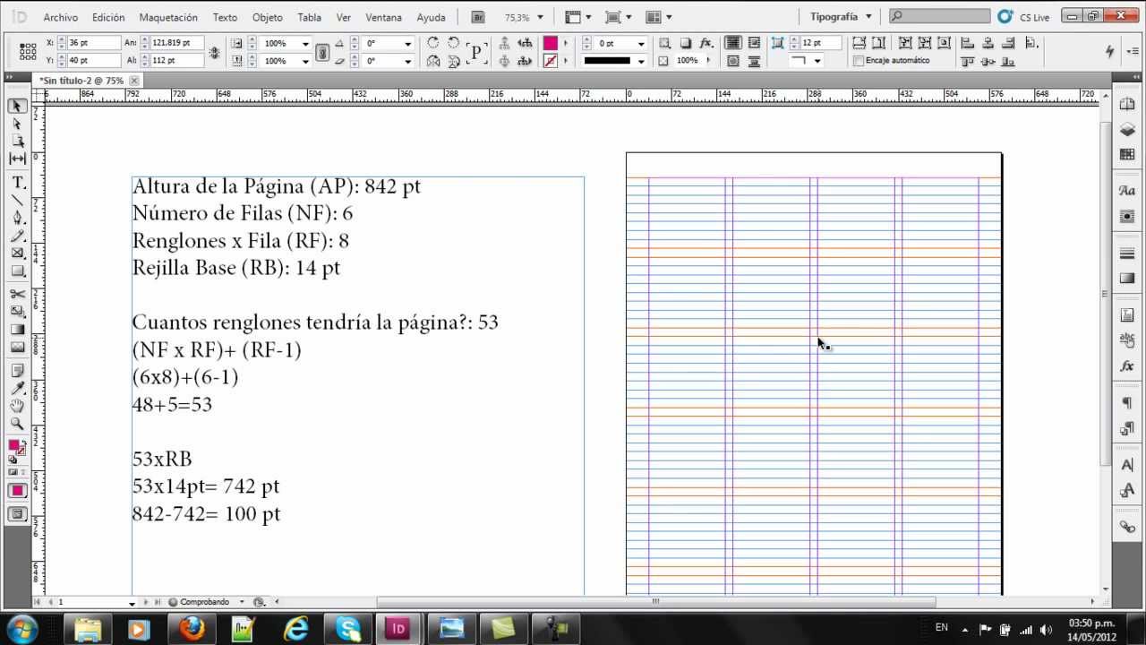Click the horizontal scrollbar thumb
Screen dimensions: 1146x645
pos(655,602)
